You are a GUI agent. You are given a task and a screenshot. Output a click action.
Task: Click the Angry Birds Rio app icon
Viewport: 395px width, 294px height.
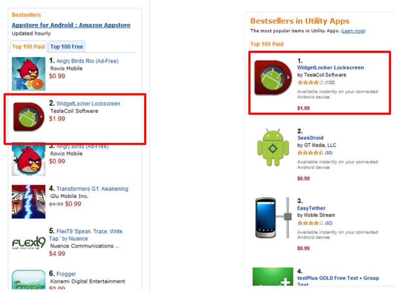click(28, 74)
